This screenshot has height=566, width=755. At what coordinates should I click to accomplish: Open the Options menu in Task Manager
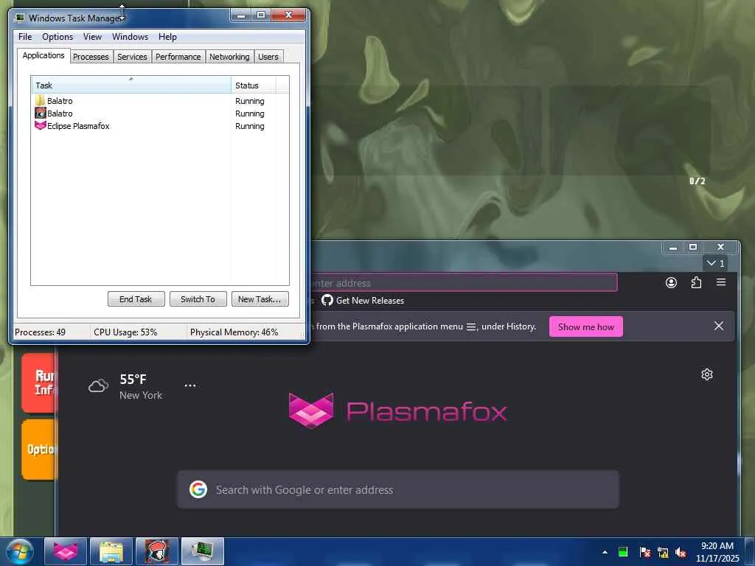pyautogui.click(x=58, y=37)
